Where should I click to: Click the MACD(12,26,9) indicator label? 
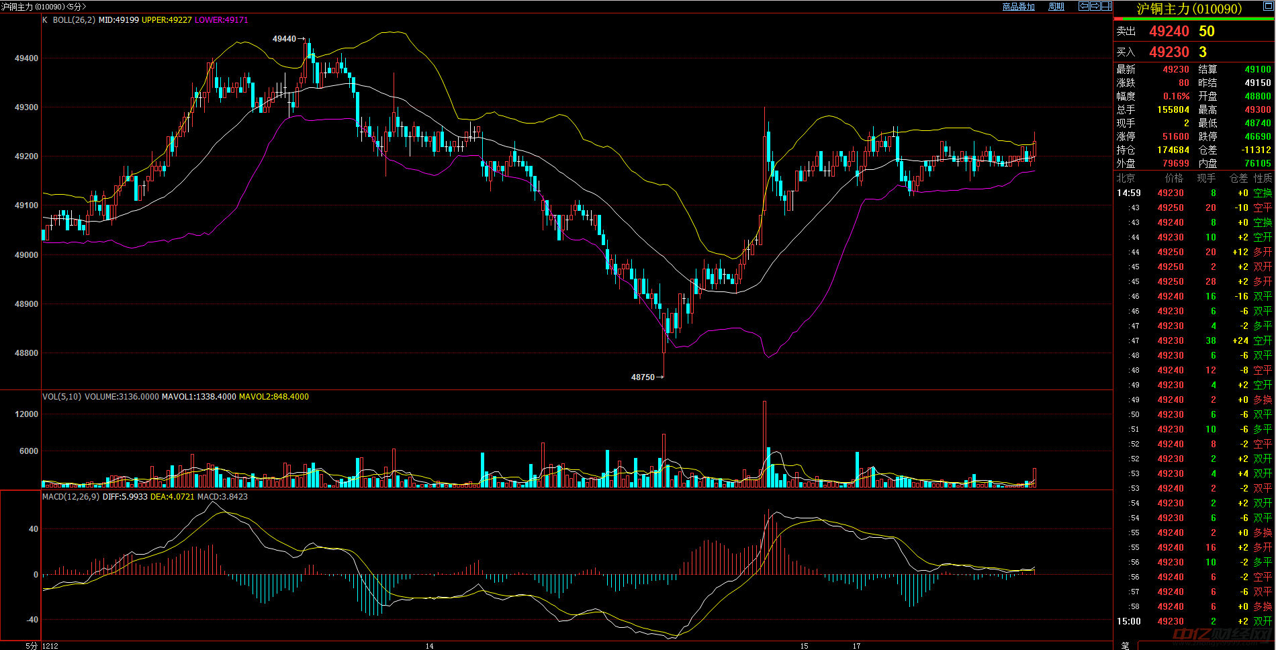71,497
